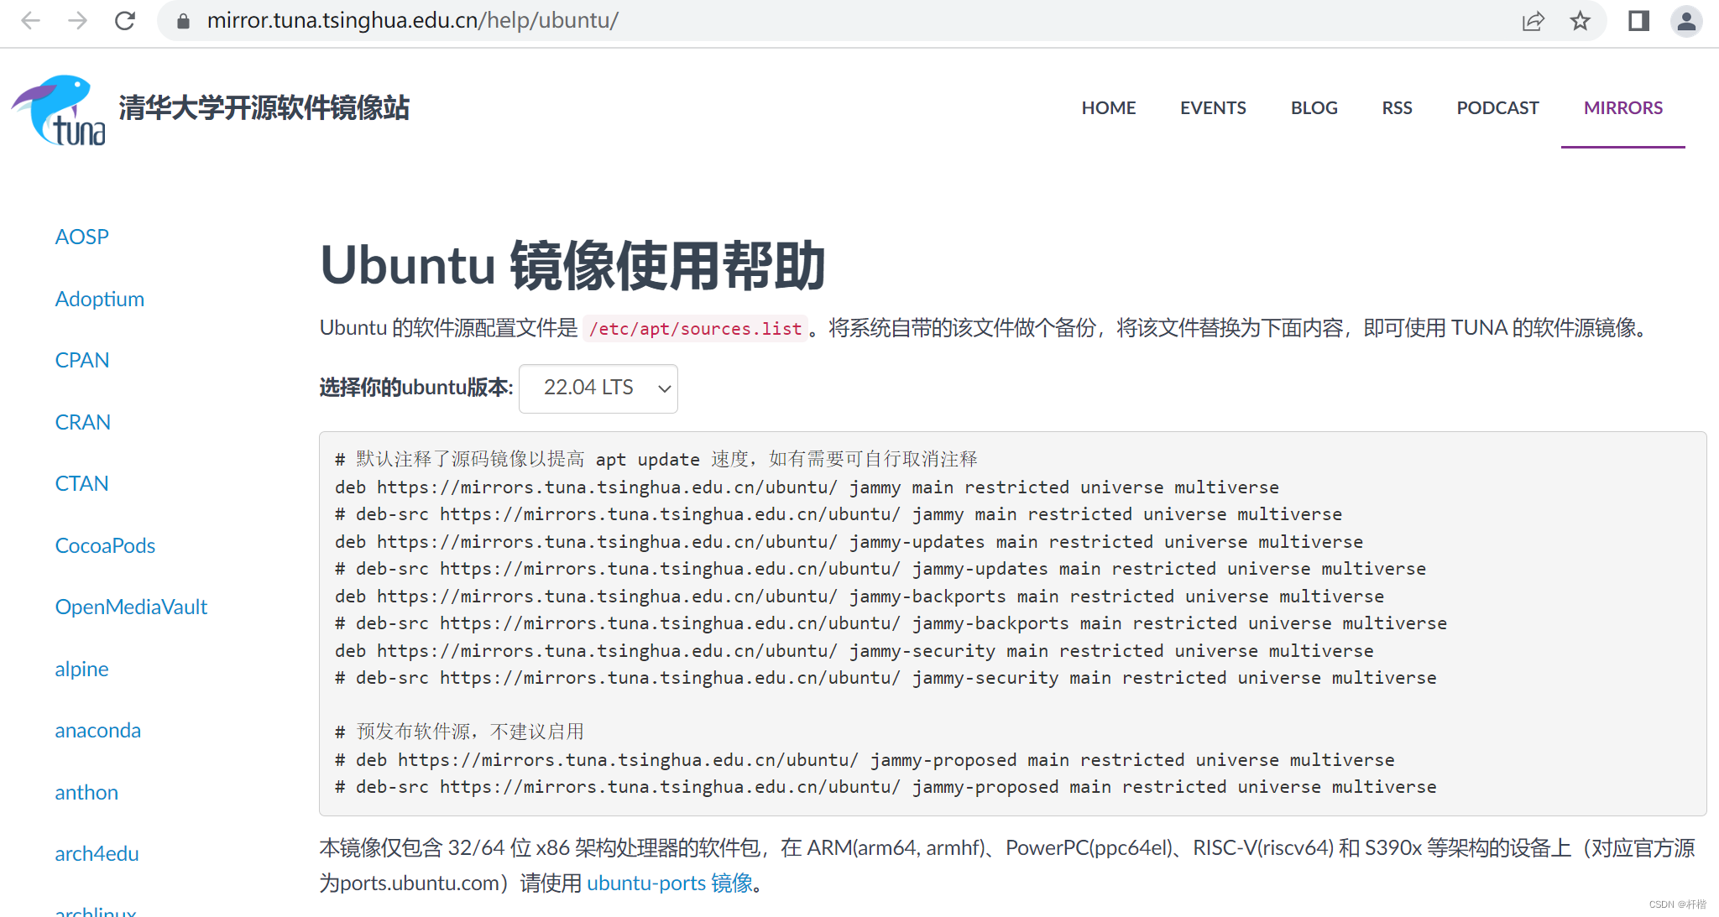
Task: Click the first comment line mentioning apt update
Action: [x=656, y=460]
